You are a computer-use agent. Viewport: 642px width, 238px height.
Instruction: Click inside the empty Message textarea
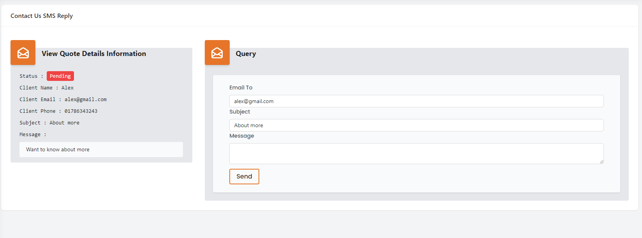[x=416, y=153]
